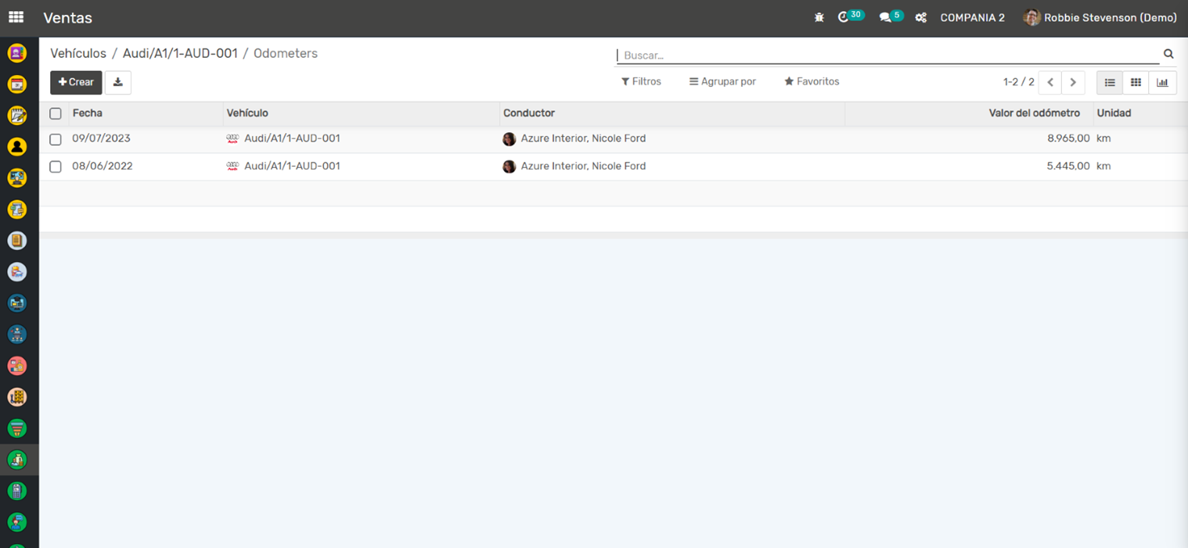This screenshot has height=548, width=1188.
Task: Switch to kanban view icon
Action: pos(1136,82)
